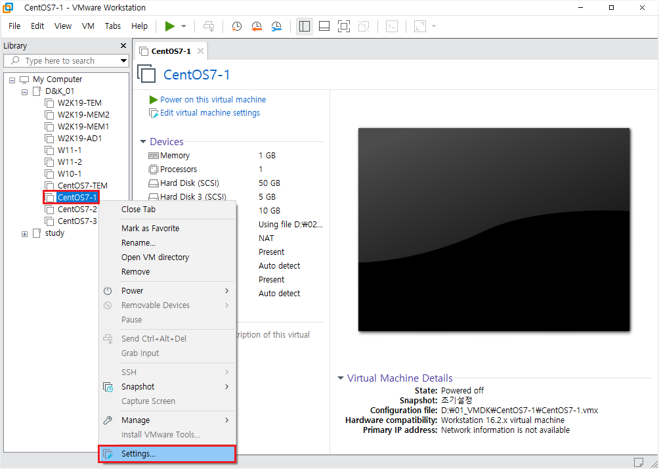Viewport: 659px width, 469px height.
Task: Click the black VM preview thumbnail
Action: point(494,230)
